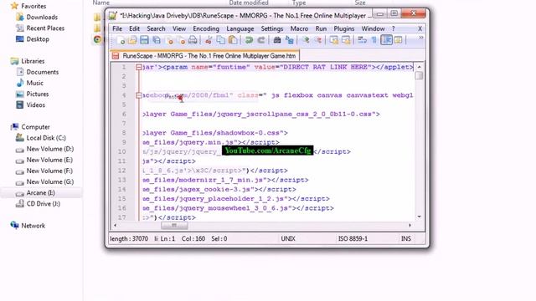The height and width of the screenshot is (301, 536).
Task: Toggle Show All Characters icon
Action: click(x=374, y=40)
